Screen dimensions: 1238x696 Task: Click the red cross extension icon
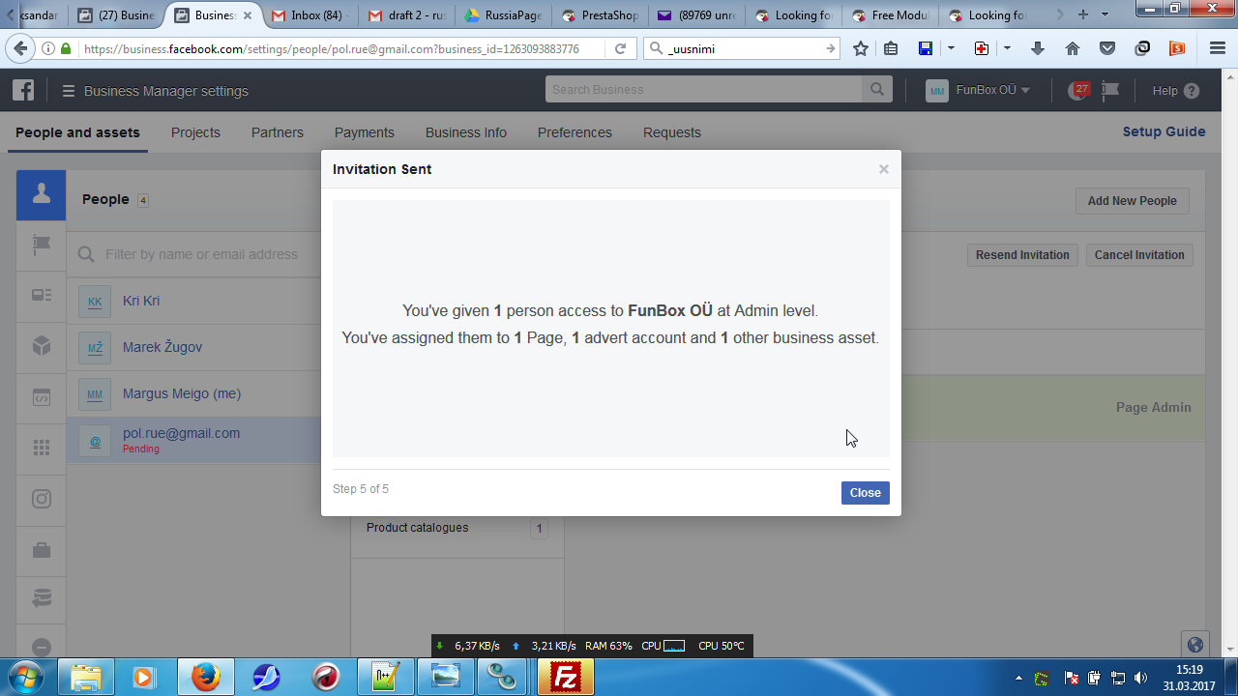[981, 48]
